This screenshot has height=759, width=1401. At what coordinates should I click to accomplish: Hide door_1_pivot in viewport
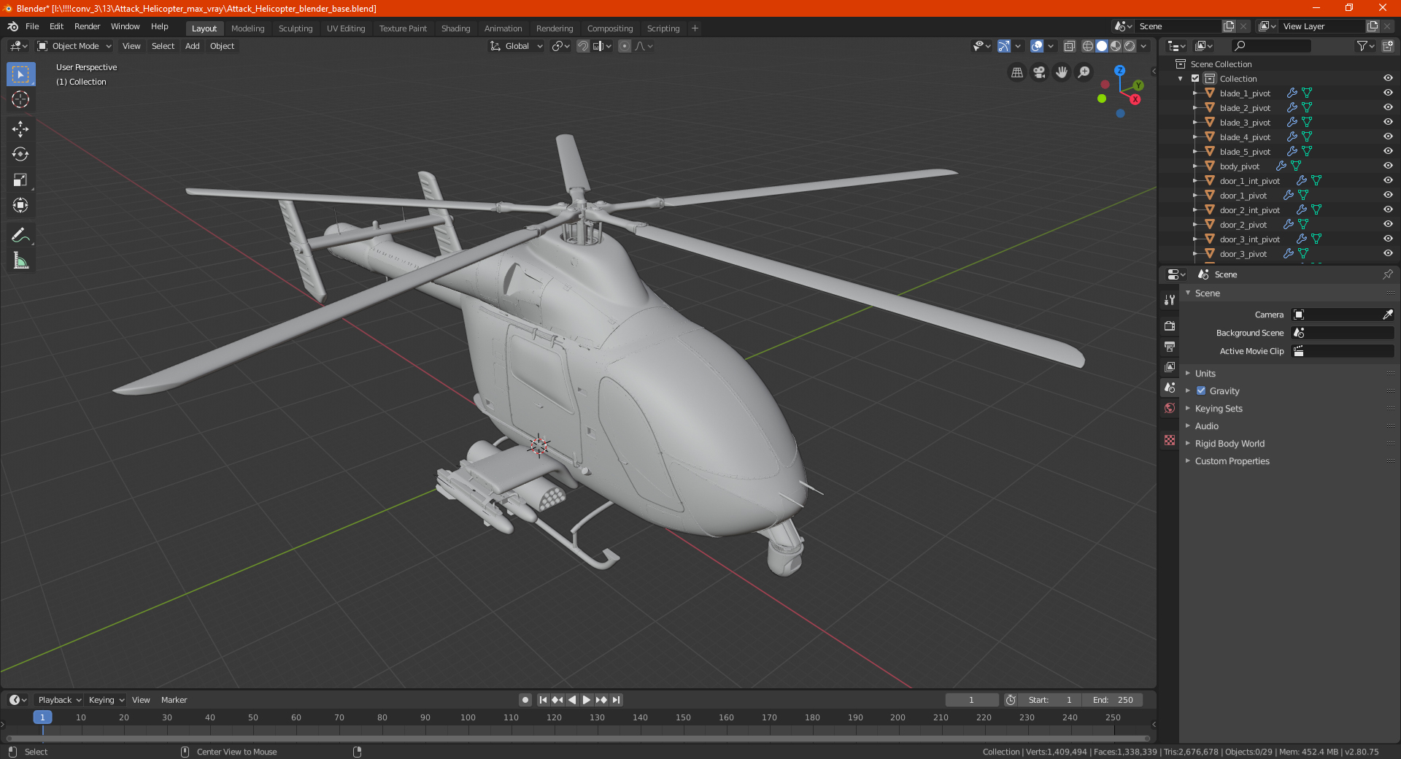coord(1388,196)
